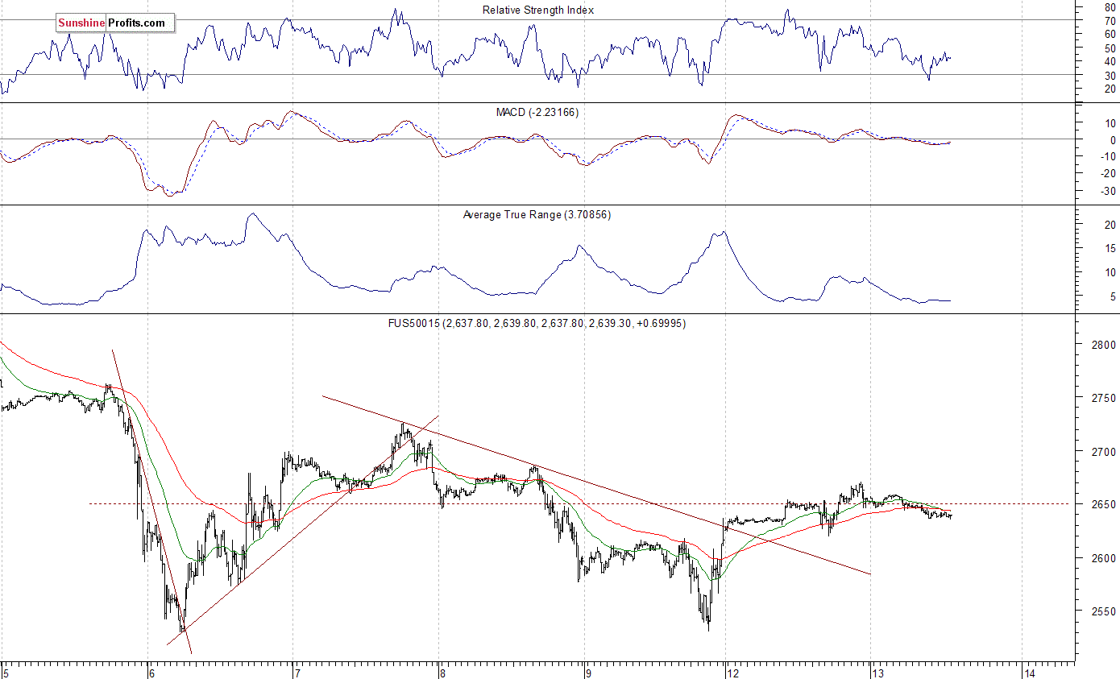Screen dimensions: 1120x679
Task: Click date label 12 on time axis
Action: pyautogui.click(x=734, y=673)
